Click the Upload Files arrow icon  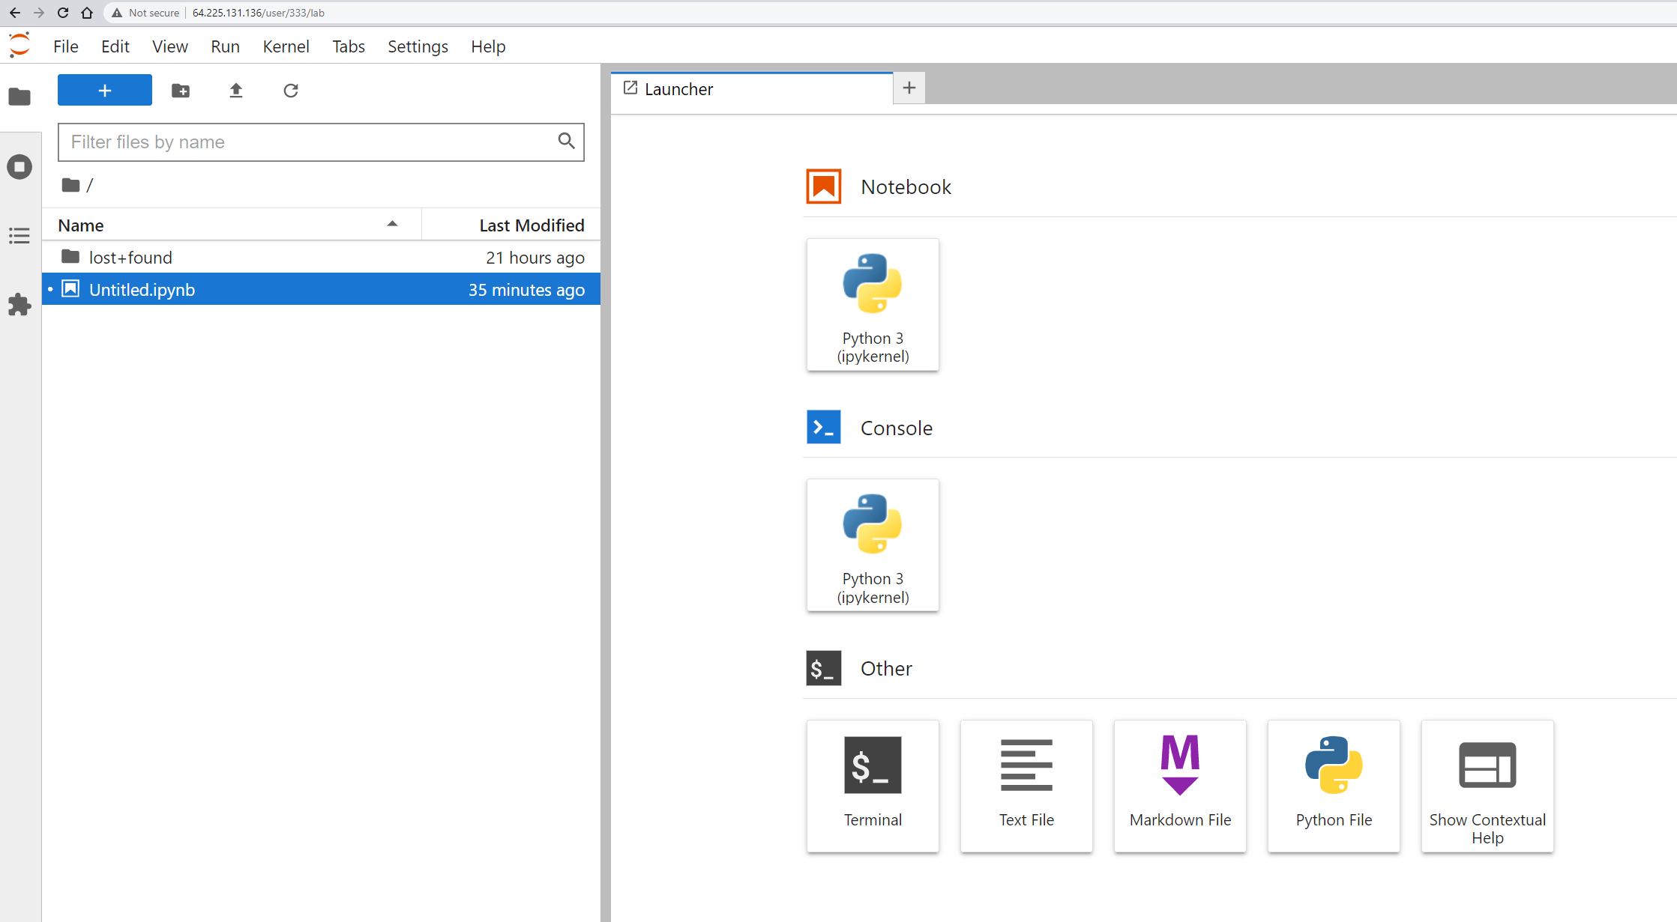click(x=236, y=91)
